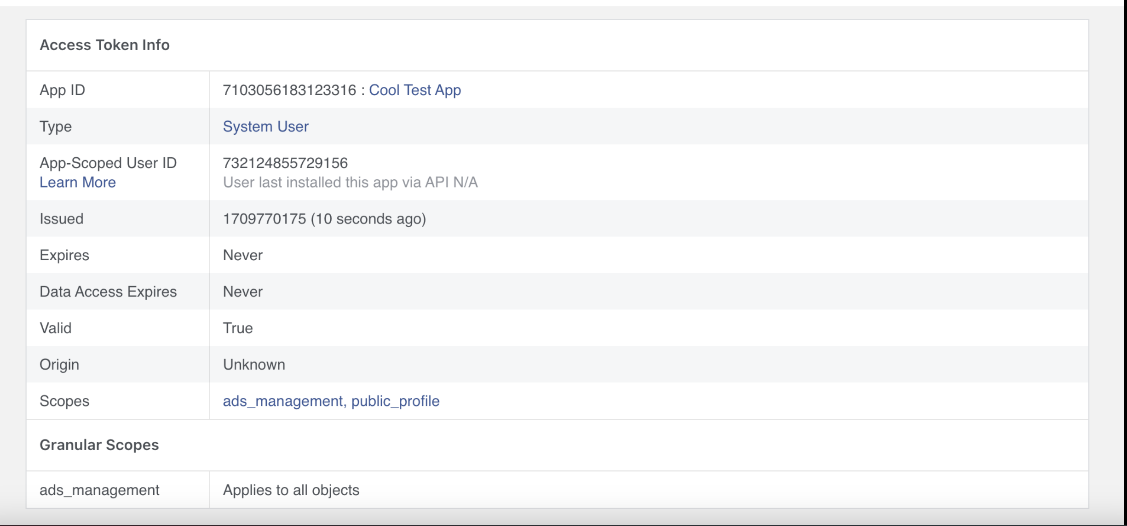1127x526 pixels.
Task: Click the Data Access Expires value Never
Action: 242,292
